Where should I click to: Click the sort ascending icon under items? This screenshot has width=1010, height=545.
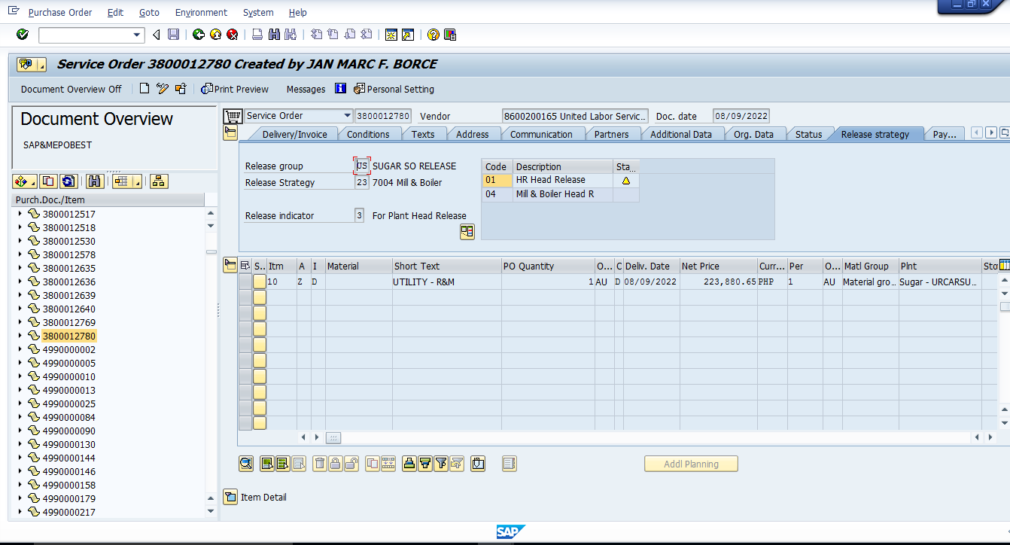pyautogui.click(x=409, y=464)
